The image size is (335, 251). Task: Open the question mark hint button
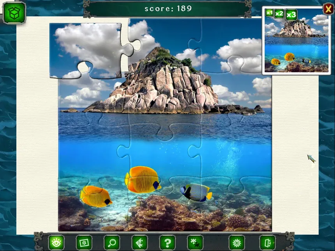point(167,243)
